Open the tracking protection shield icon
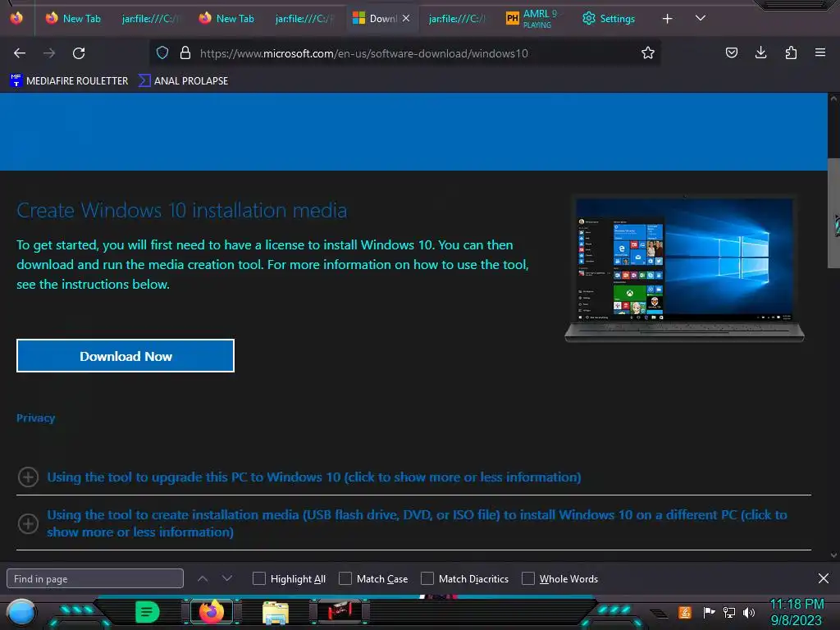The width and height of the screenshot is (840, 630). (162, 52)
